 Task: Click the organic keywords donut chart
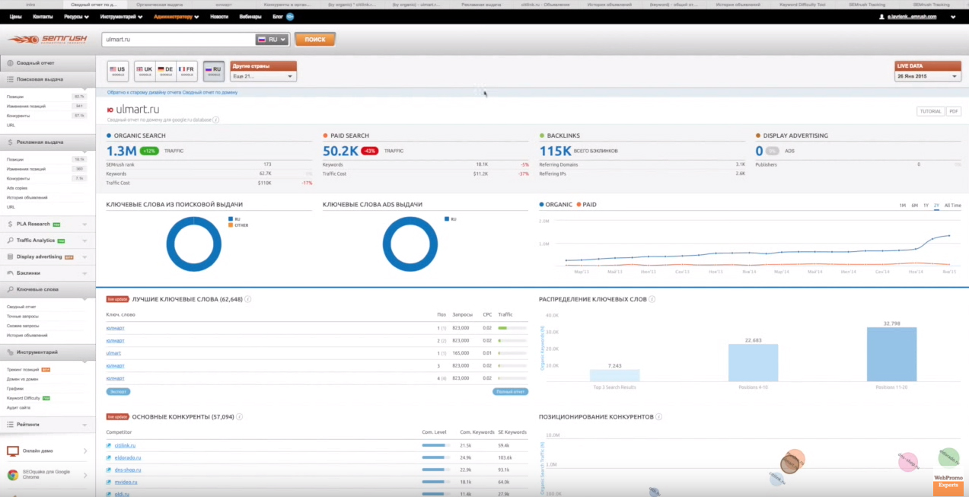click(x=193, y=244)
